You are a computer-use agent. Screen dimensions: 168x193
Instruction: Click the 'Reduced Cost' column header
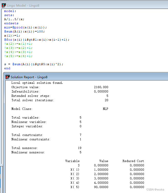(133, 161)
